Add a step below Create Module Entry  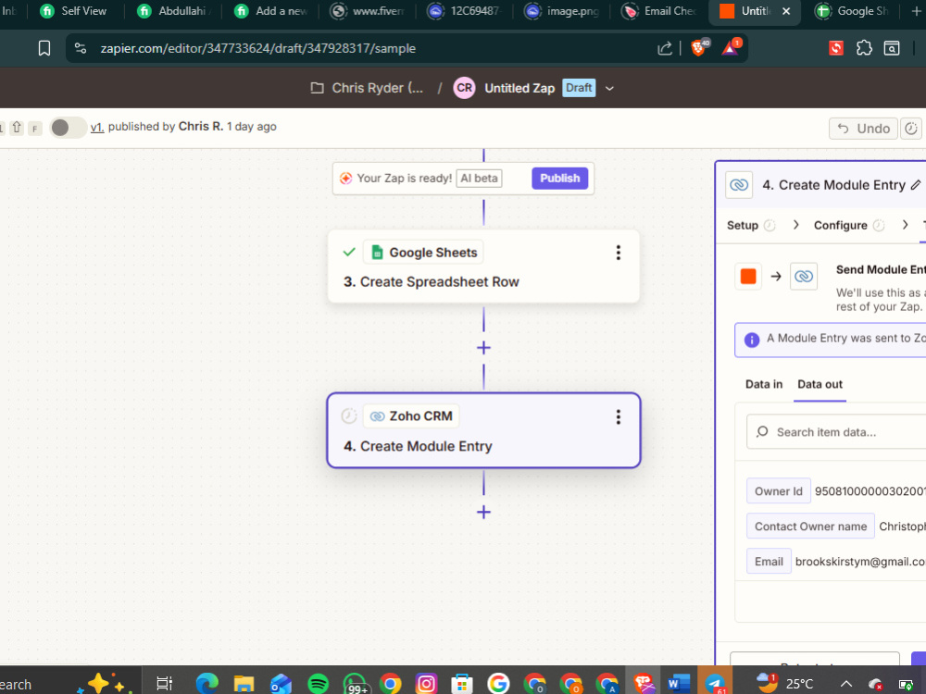click(x=483, y=513)
